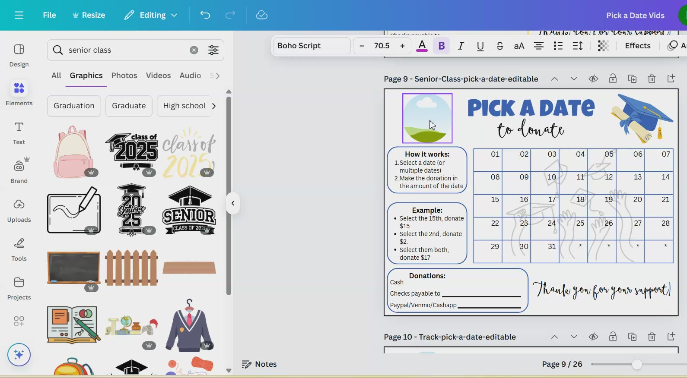This screenshot has height=378, width=687.
Task: Open the Uploads panel
Action: (19, 210)
